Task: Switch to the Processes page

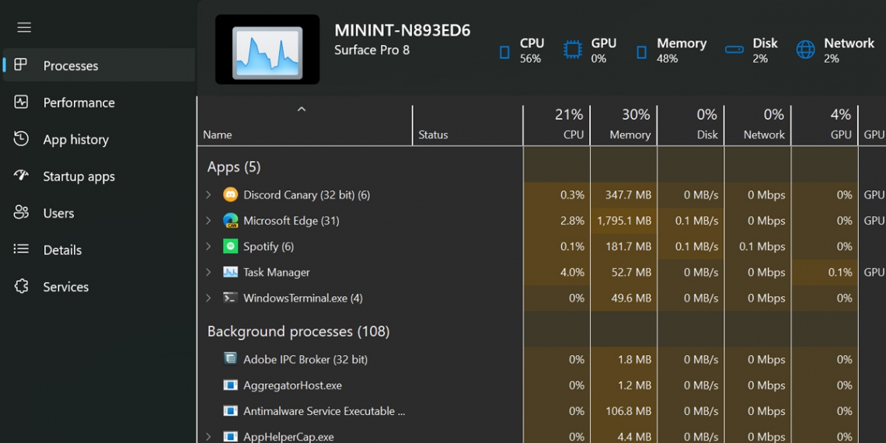Action: tap(99, 65)
